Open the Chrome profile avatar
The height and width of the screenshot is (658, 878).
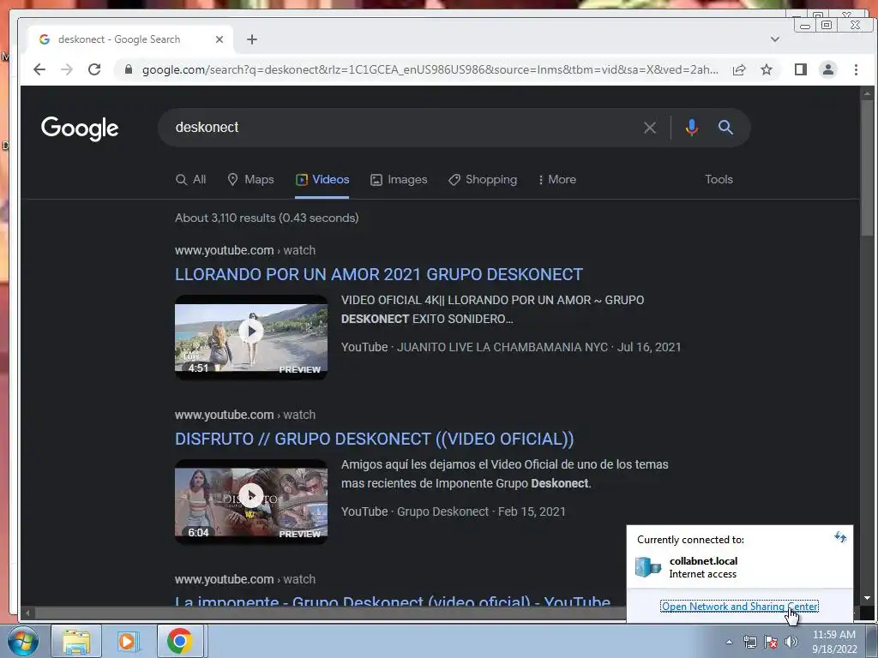point(828,69)
